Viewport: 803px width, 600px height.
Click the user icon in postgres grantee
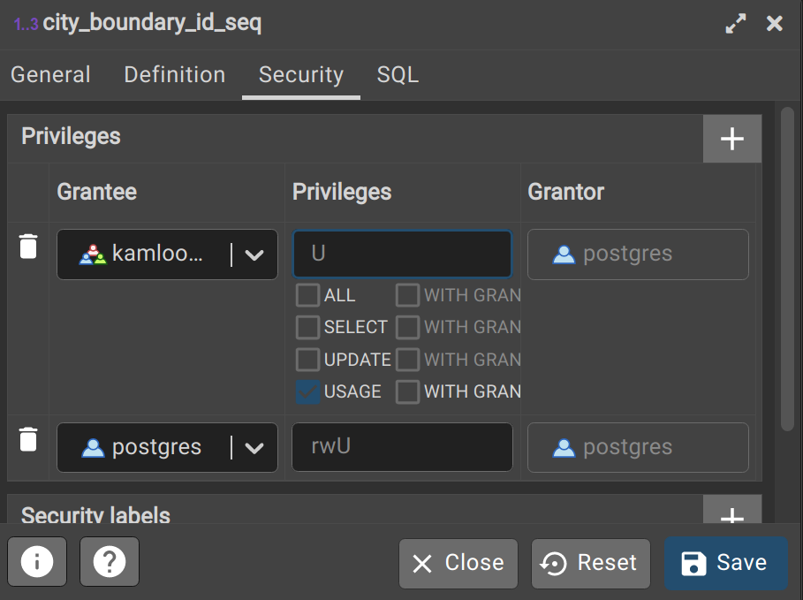pyautogui.click(x=93, y=447)
